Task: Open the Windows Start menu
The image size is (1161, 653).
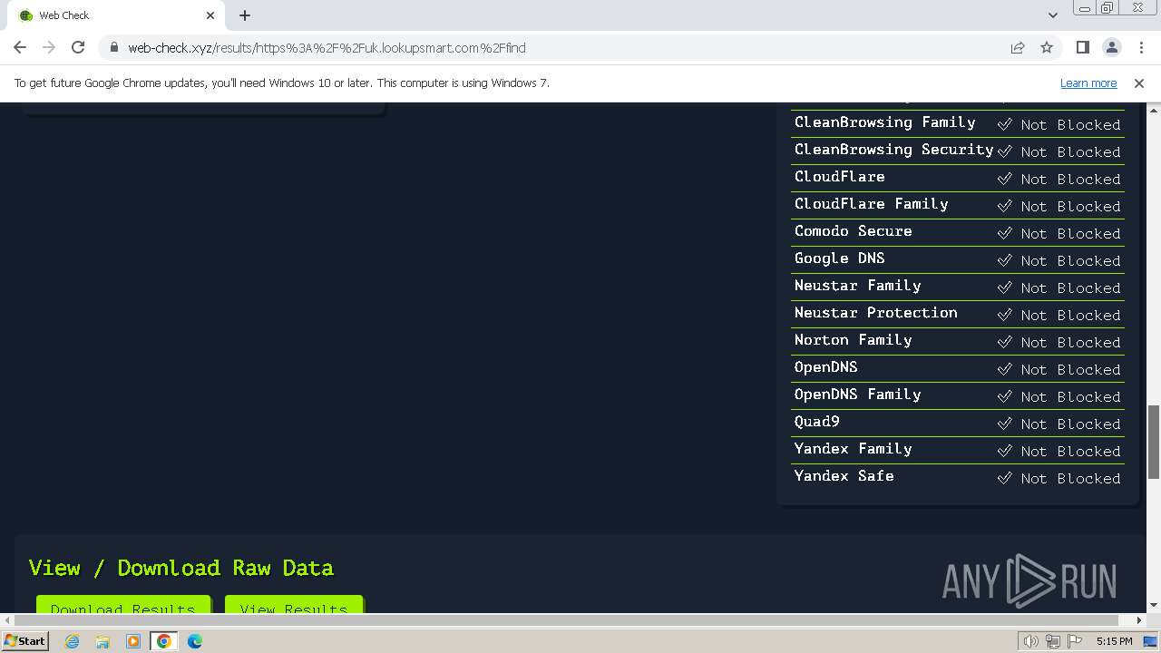Action: [24, 641]
